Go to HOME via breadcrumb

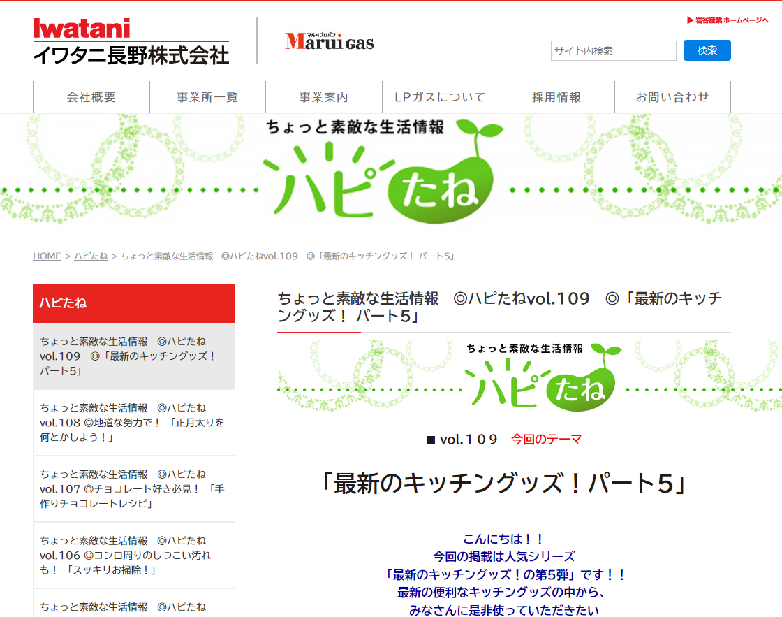47,256
